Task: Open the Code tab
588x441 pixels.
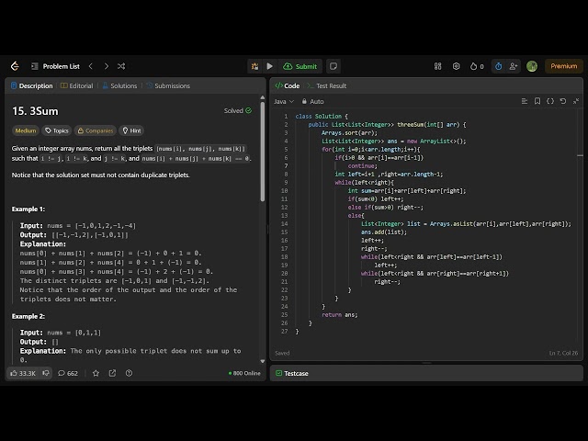Action: coord(288,85)
